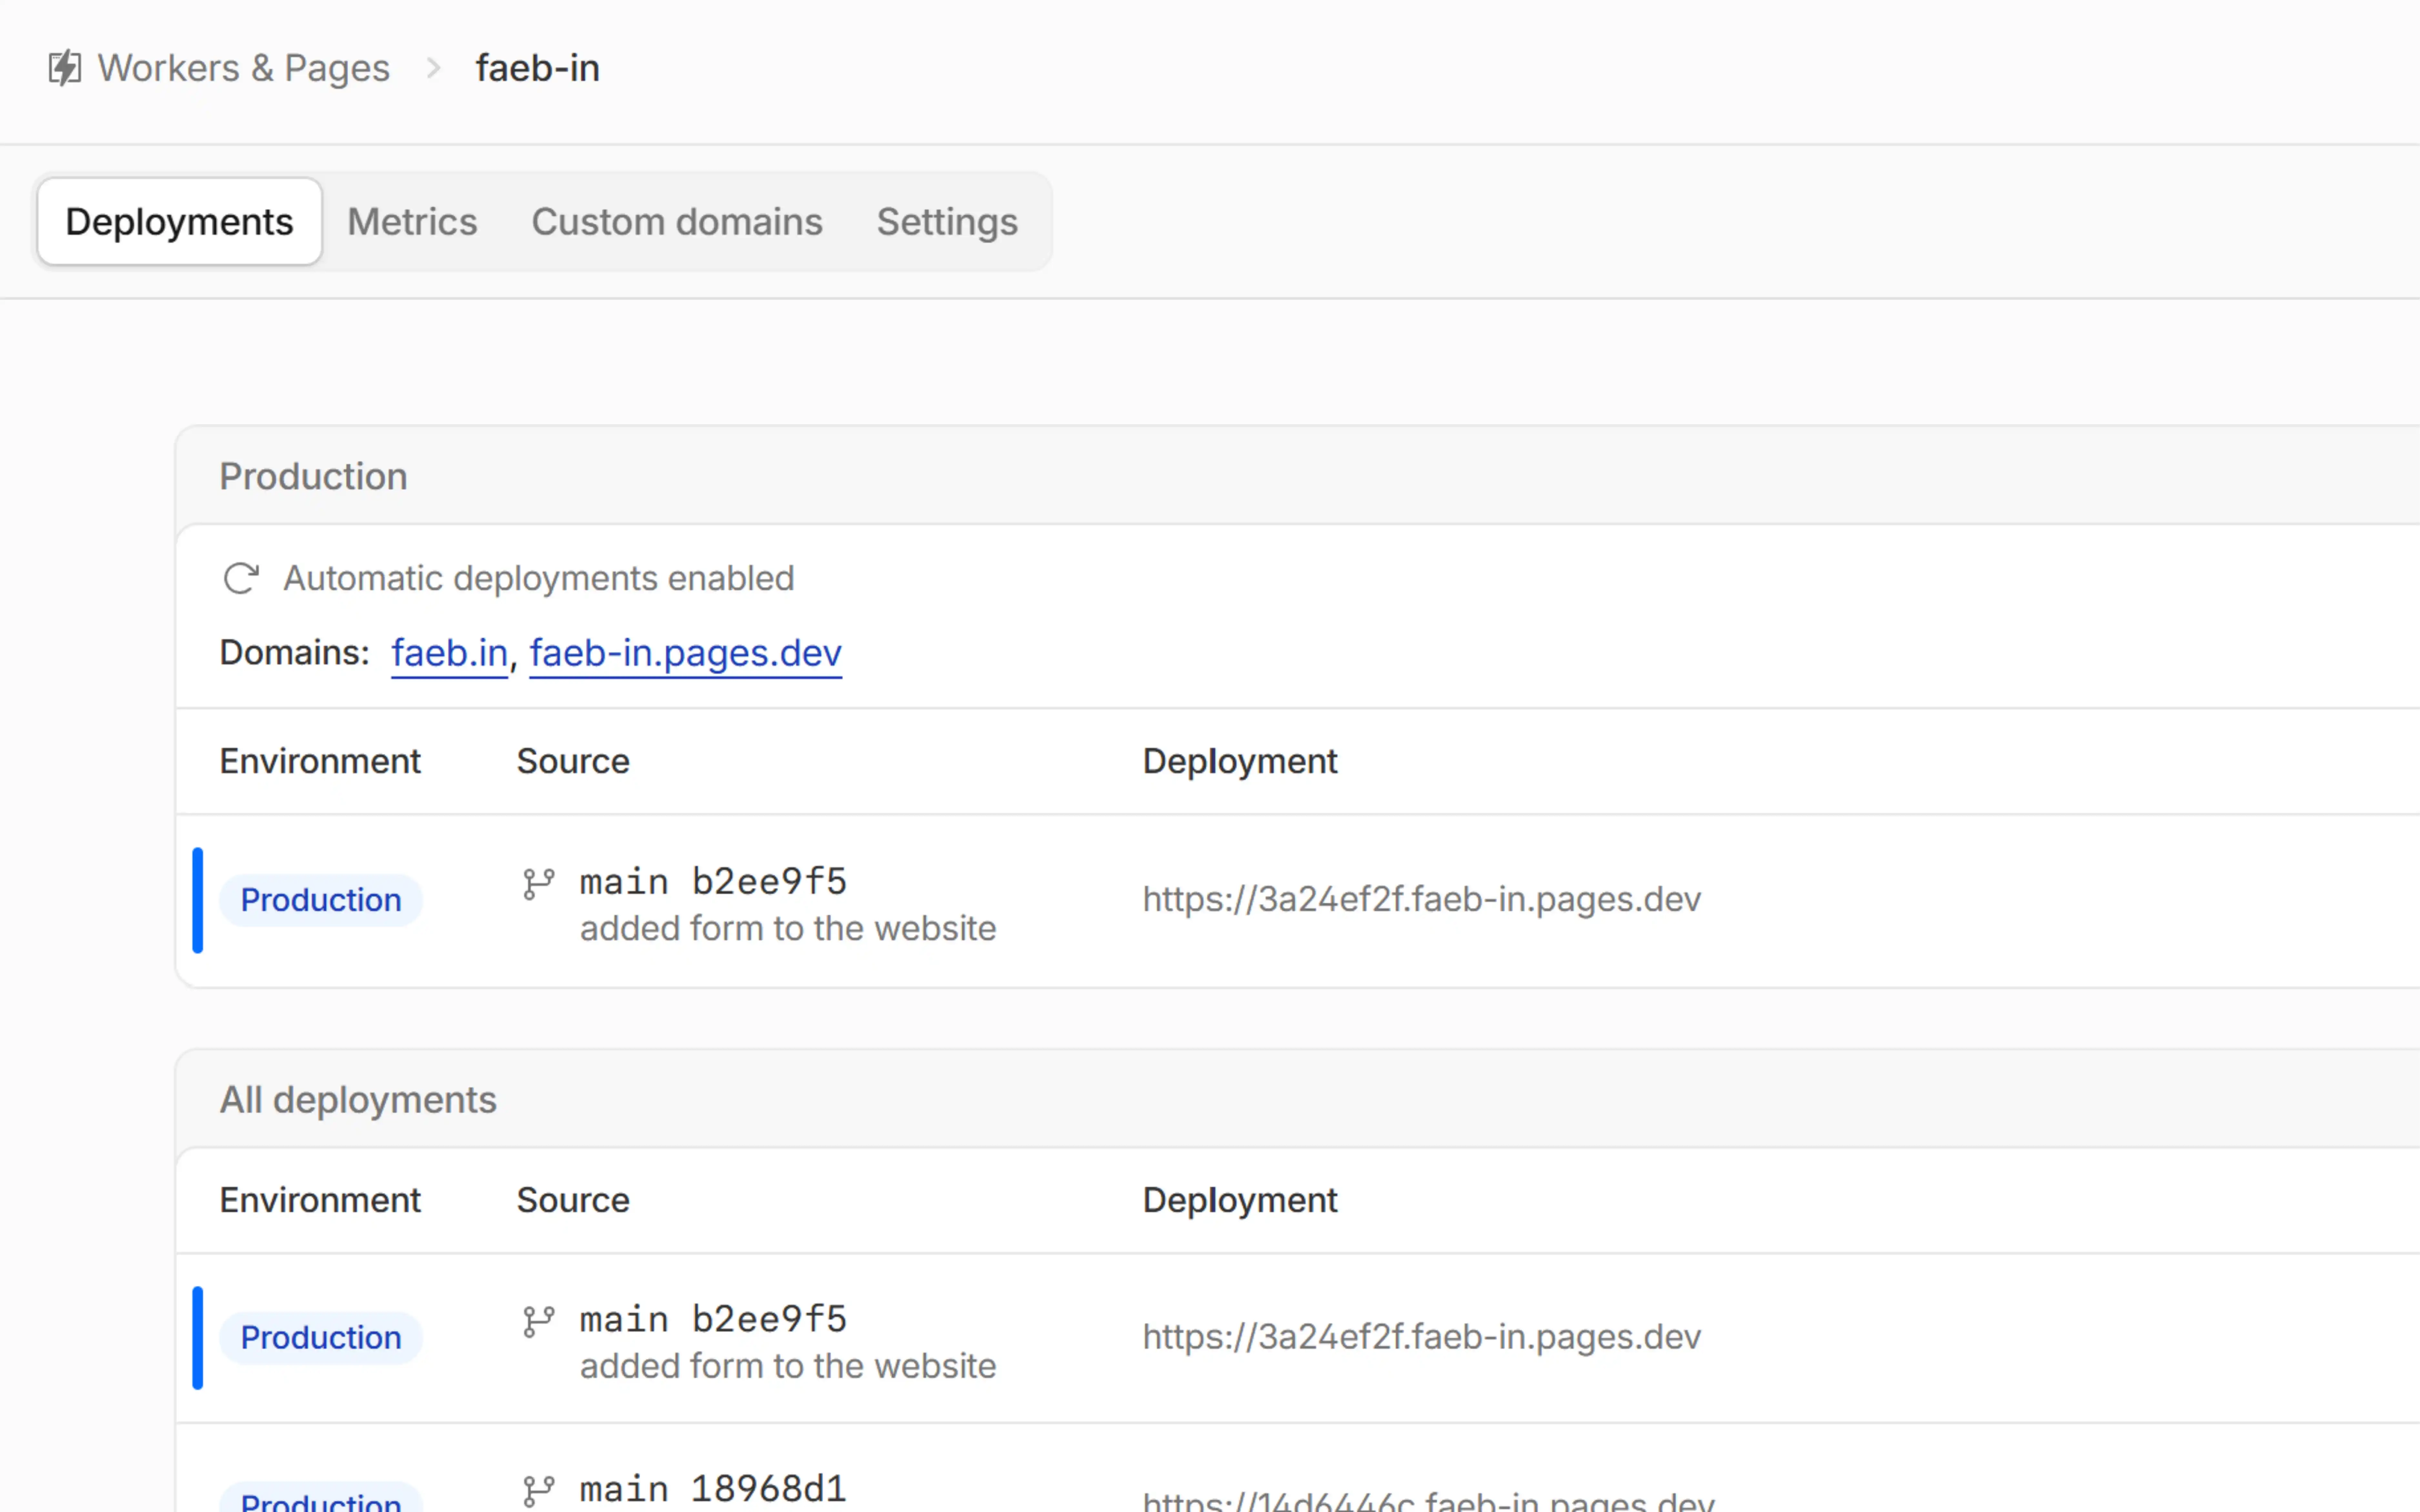2420x1512 pixels.
Task: Click Environment header in All deployments table
Action: pos(320,1200)
